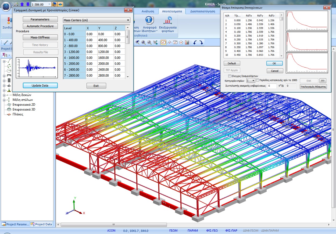
Task: Click the spectrum table vertical scrollbar
Action: 281,35
